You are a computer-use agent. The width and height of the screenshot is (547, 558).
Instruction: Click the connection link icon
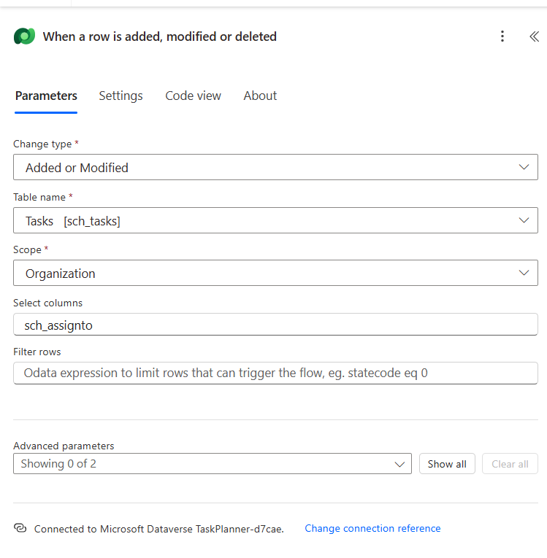pos(20,528)
